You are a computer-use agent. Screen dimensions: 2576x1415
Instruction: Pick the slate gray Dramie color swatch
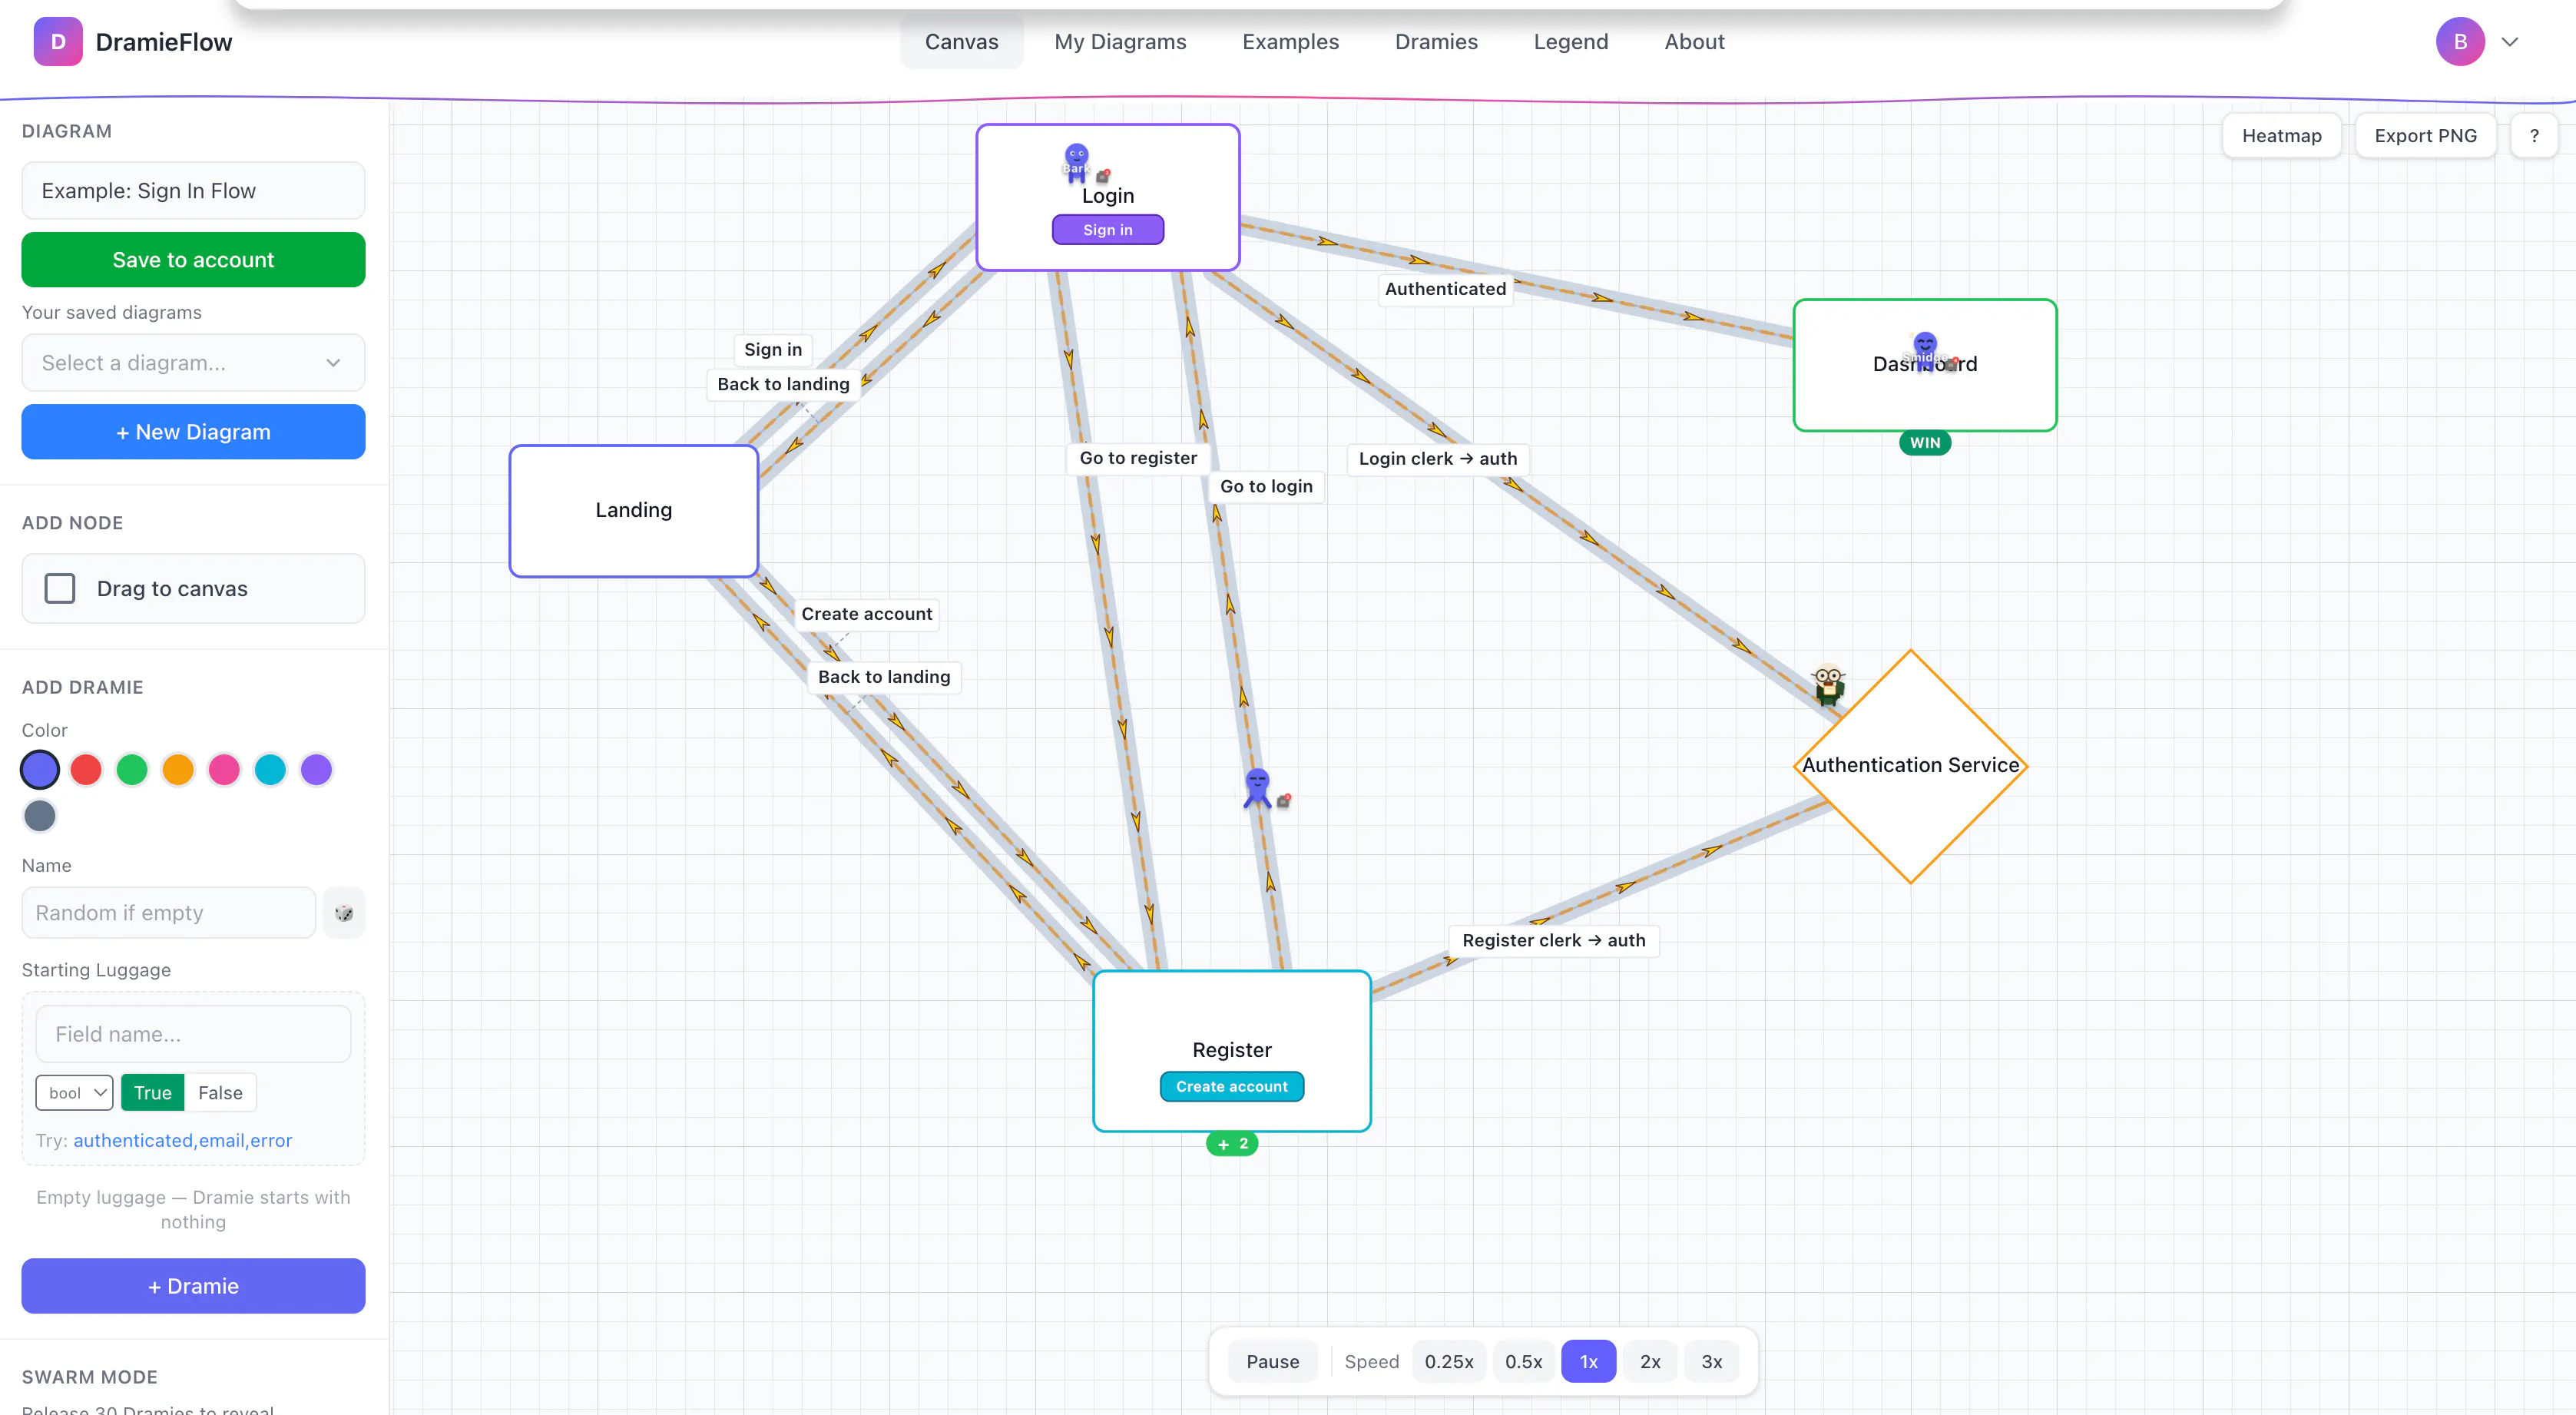pyautogui.click(x=40, y=815)
